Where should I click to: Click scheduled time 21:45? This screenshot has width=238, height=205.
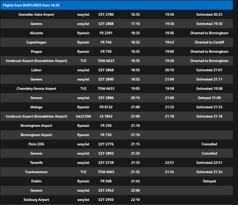tap(135, 181)
